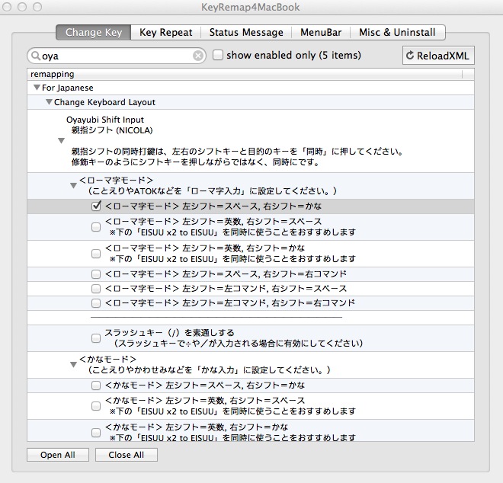Enable かなモード 左シフト=スペース, 右シフト=かな
503x483 pixels.
(96, 385)
